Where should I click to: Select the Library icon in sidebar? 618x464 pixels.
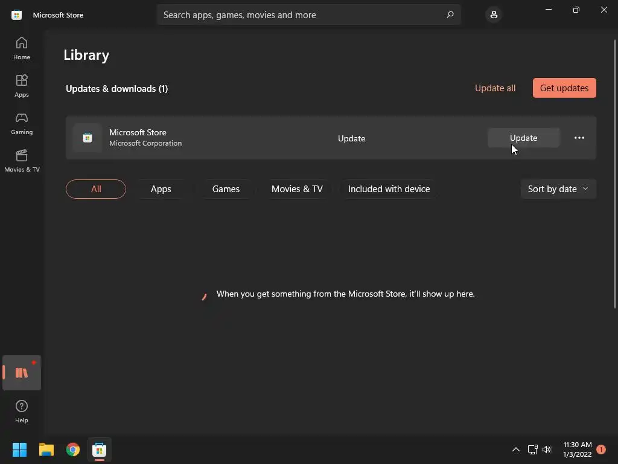pyautogui.click(x=22, y=373)
